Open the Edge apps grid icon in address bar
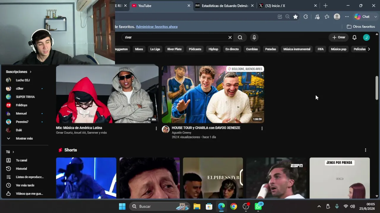380x213 pixels. (x=280, y=17)
